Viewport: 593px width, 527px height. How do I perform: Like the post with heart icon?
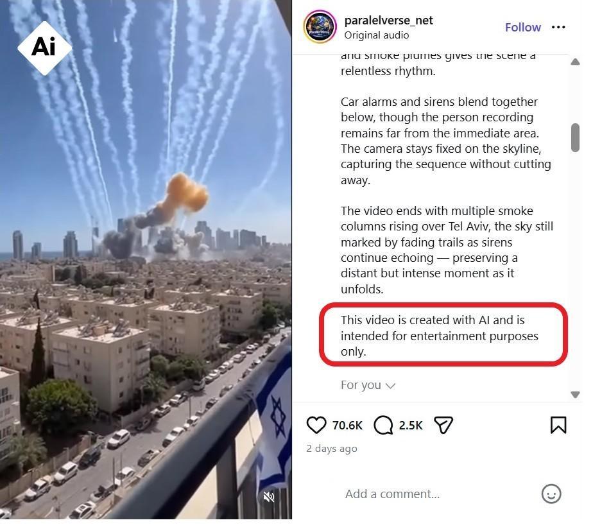316,425
